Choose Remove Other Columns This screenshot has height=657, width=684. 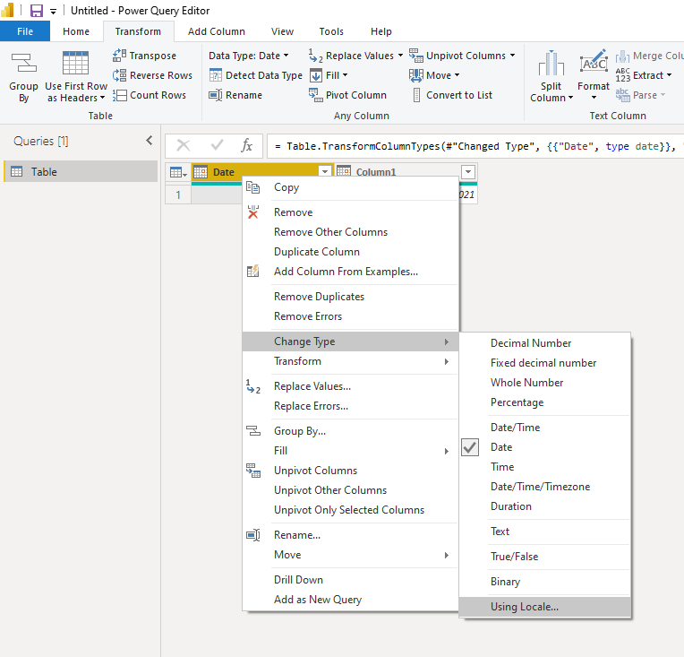coord(350,232)
